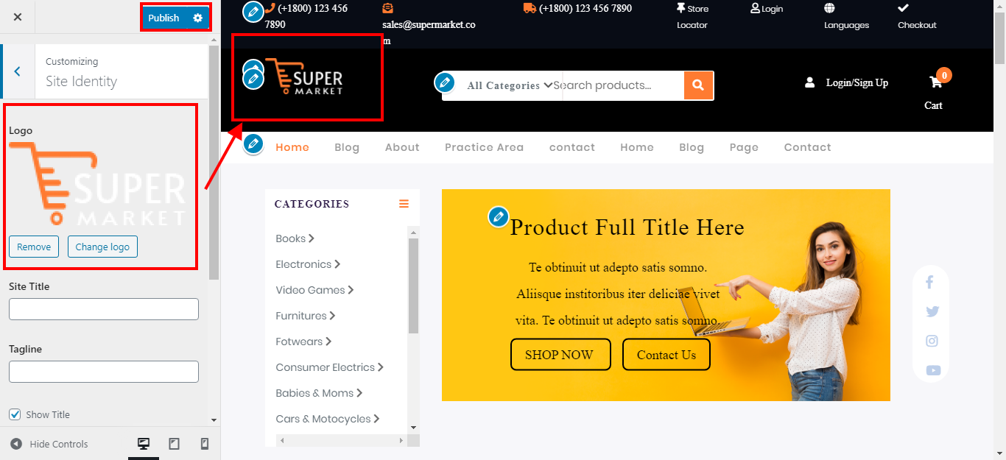
Task: Open the About menu item
Action: point(402,147)
